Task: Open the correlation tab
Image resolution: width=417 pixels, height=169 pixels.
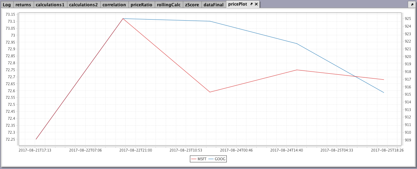Action: [114, 5]
